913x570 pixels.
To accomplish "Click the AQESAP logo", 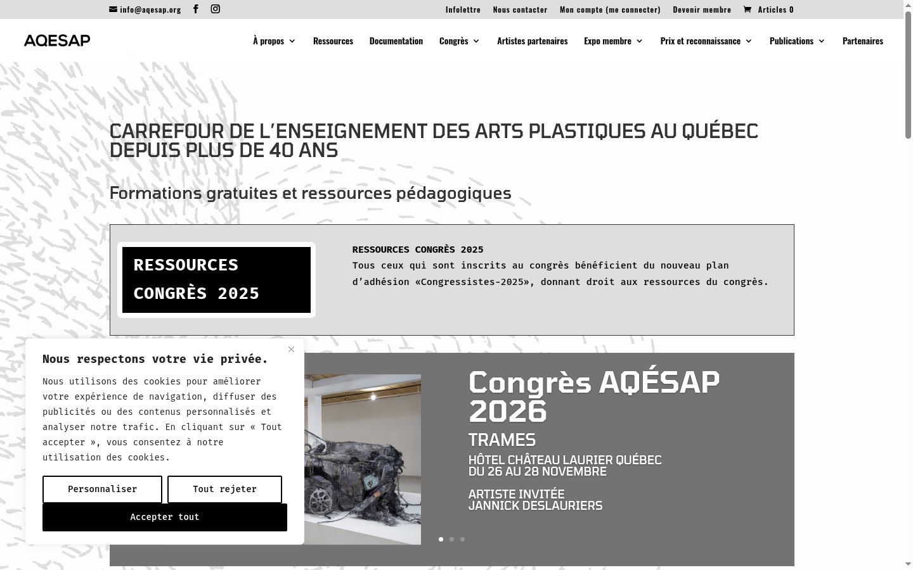I will point(57,41).
